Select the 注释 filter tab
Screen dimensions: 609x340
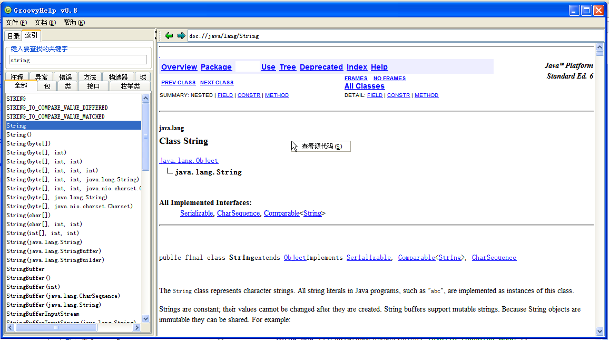(x=17, y=77)
